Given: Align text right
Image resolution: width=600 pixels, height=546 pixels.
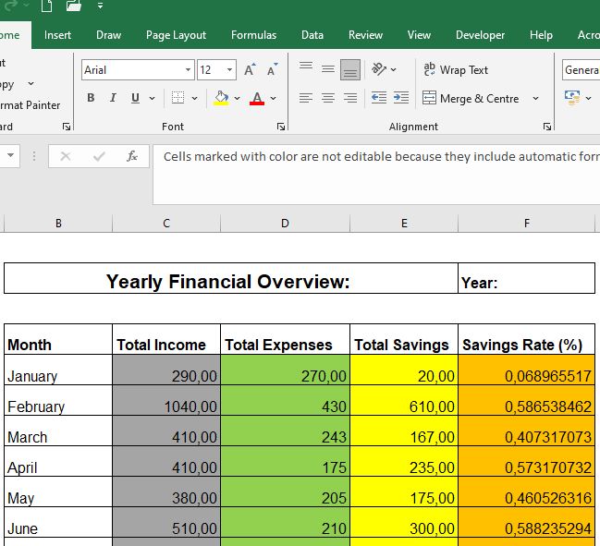Looking at the screenshot, I should pyautogui.click(x=350, y=98).
